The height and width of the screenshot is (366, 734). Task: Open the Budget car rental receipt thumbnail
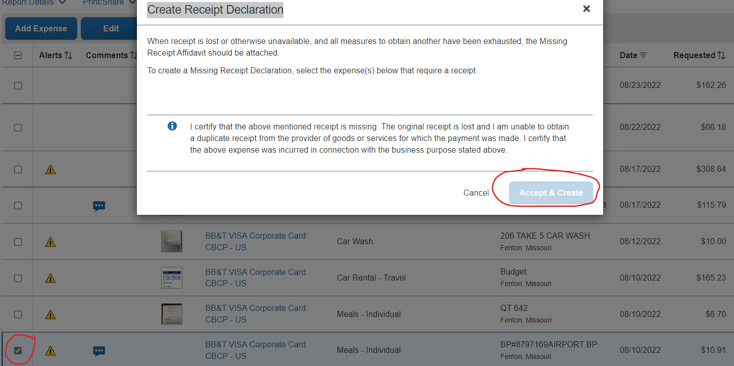[x=171, y=278]
